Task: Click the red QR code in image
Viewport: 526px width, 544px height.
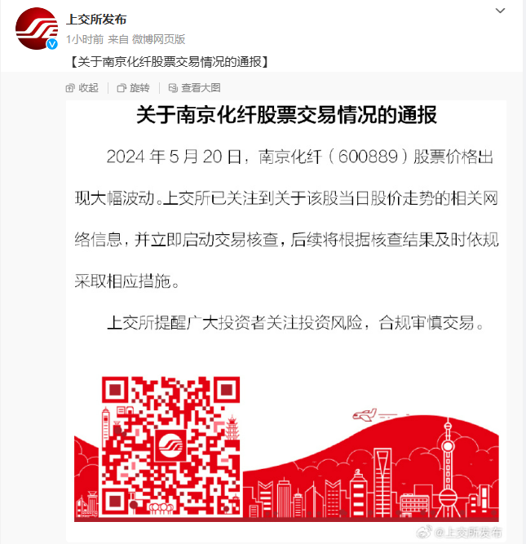Action: tap(170, 446)
